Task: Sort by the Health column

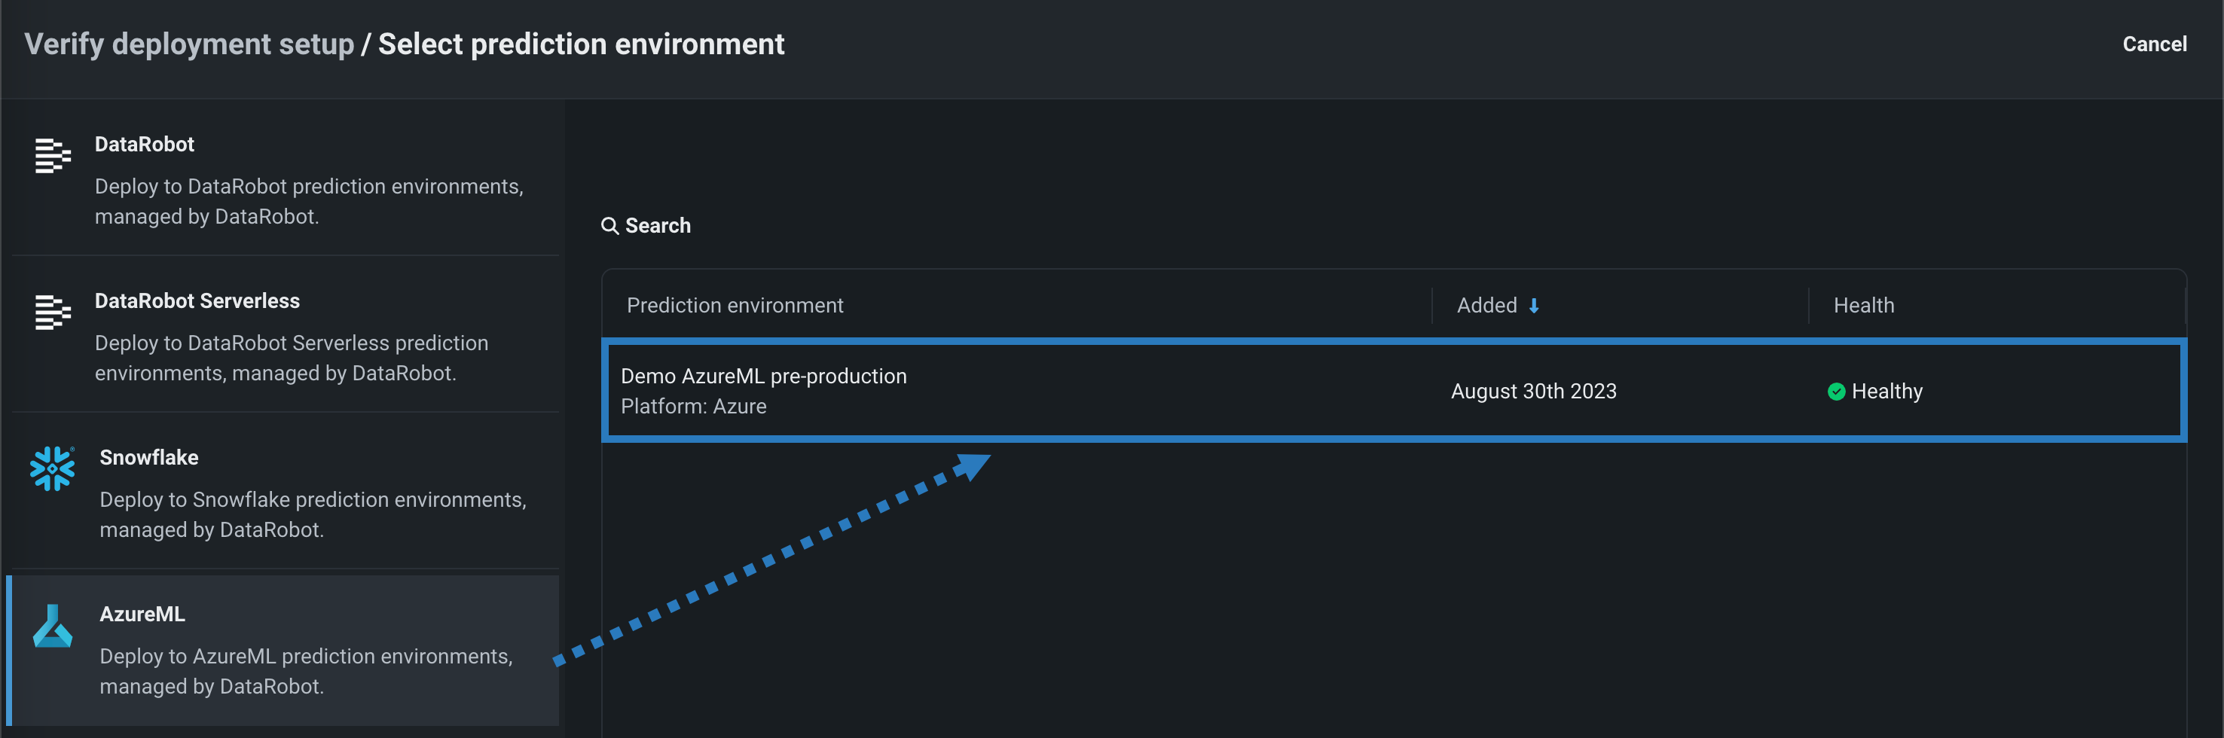Action: [x=1863, y=306]
